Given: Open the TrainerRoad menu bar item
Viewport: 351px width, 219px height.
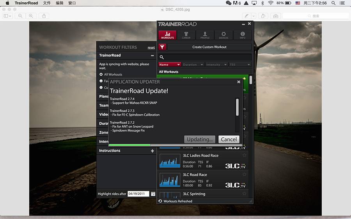Looking at the screenshot, I should 26,3.
